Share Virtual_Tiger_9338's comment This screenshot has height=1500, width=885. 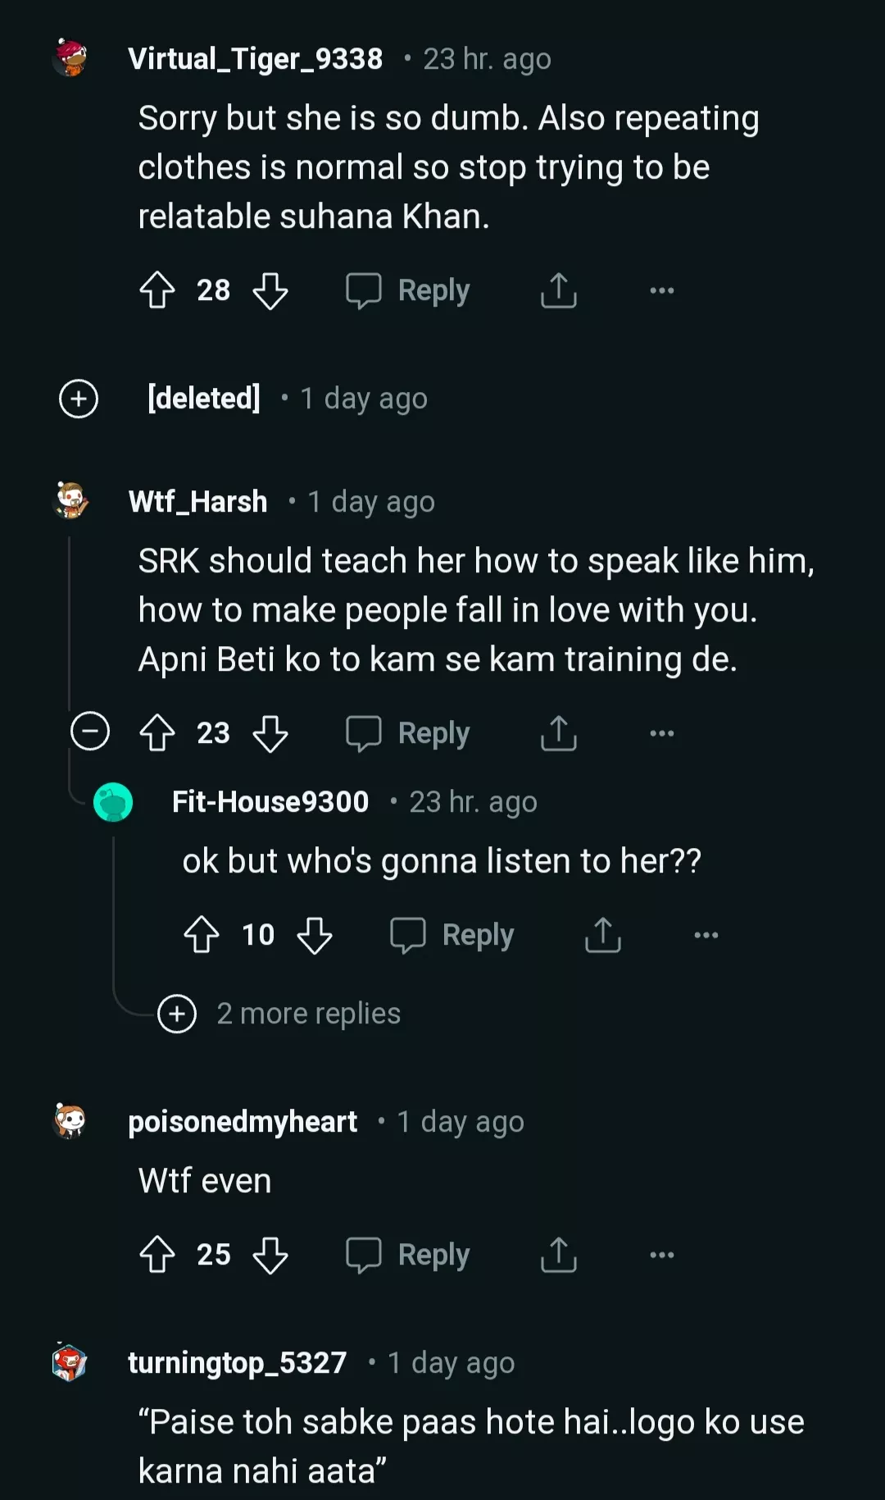coord(559,290)
